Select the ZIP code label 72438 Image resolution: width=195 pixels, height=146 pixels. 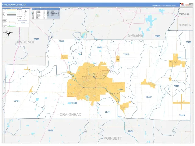point(188,42)
